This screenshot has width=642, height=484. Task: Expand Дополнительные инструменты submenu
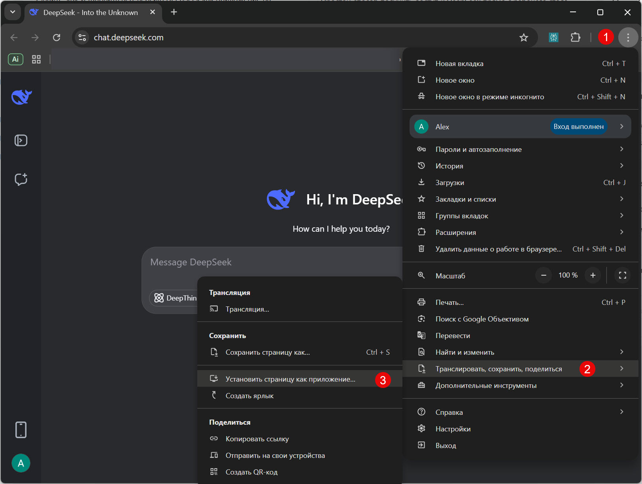[520, 386]
